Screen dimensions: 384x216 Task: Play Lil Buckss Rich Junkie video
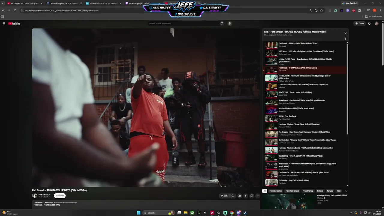pos(304,86)
